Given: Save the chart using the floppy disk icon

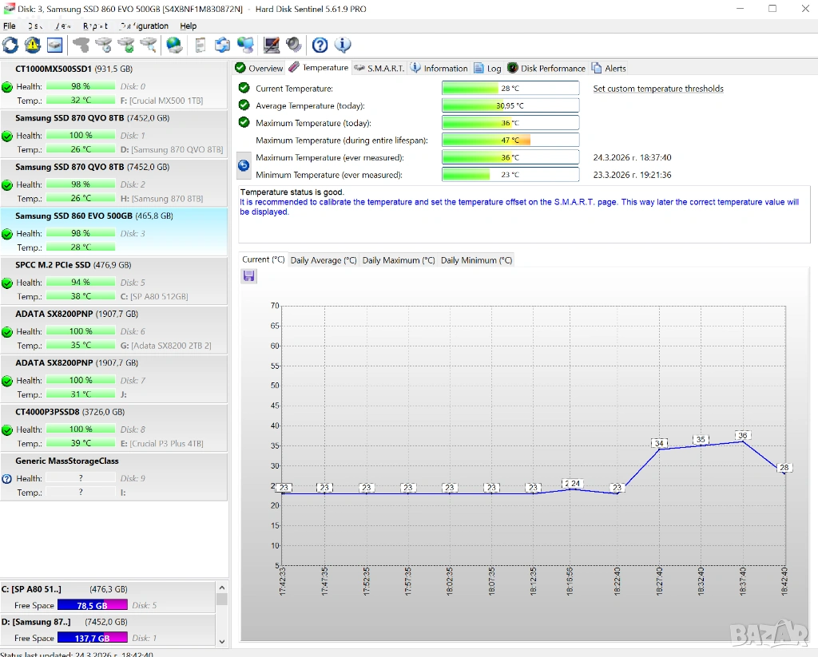Looking at the screenshot, I should tap(249, 275).
